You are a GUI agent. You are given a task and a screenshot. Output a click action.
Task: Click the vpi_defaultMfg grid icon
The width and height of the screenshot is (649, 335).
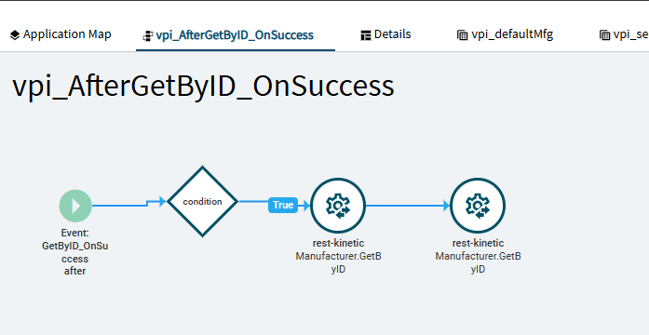[x=463, y=35]
